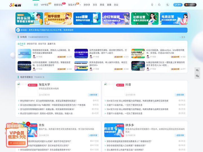Open the 京东 nav item

95,5
